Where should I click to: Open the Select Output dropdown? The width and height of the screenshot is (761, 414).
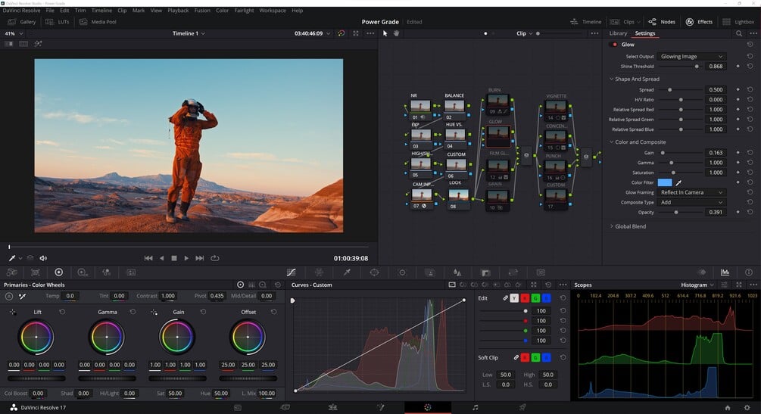click(x=692, y=57)
